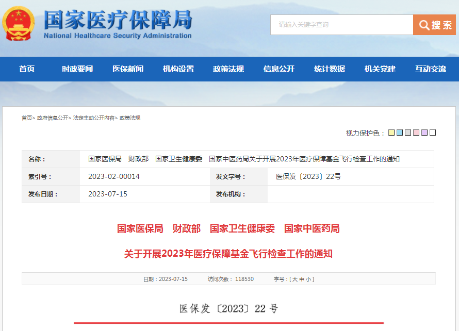The height and width of the screenshot is (331, 459).
Task: Click the 政策法规 breadcrumb link
Action: (x=130, y=118)
